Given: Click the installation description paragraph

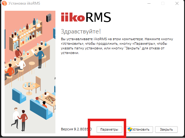Looking at the screenshot, I should click(117, 46).
